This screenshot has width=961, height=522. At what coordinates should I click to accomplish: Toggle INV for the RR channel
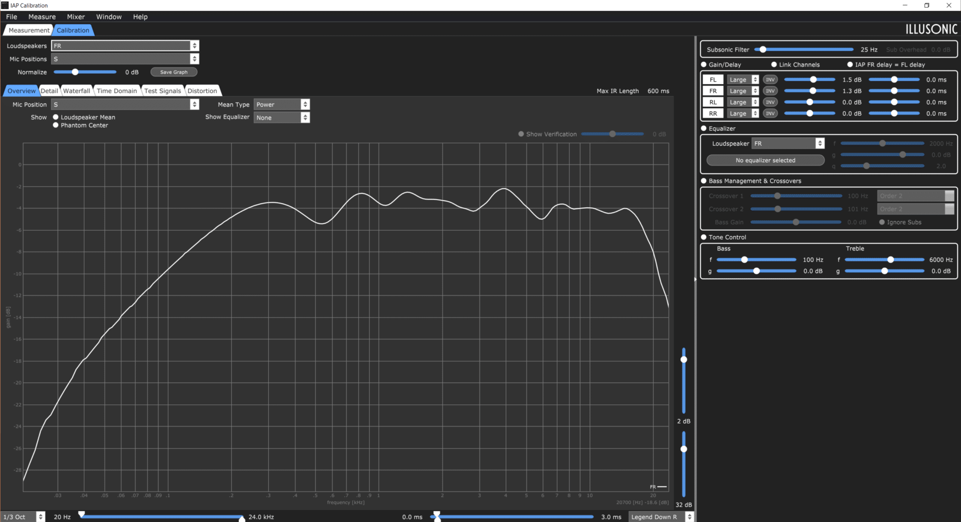(770, 114)
